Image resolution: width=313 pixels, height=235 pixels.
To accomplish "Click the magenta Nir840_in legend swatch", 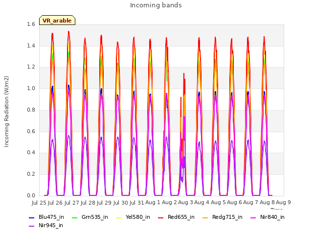I will (x=253, y=217).
